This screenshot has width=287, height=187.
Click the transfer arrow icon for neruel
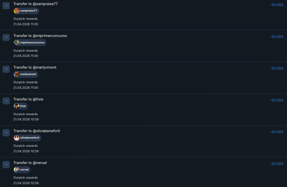pyautogui.click(x=6, y=165)
